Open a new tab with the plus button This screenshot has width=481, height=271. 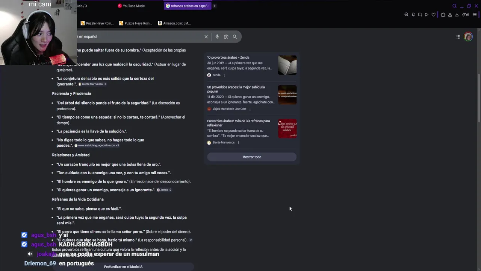(x=215, y=6)
